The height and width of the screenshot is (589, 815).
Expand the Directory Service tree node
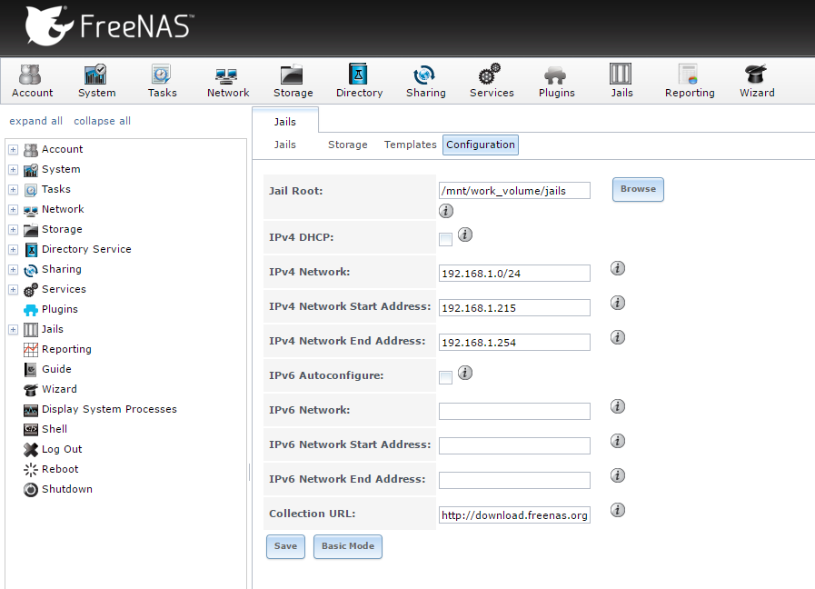click(x=13, y=250)
